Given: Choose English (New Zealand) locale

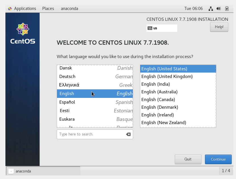Looking at the screenshot, I should click(x=178, y=122).
